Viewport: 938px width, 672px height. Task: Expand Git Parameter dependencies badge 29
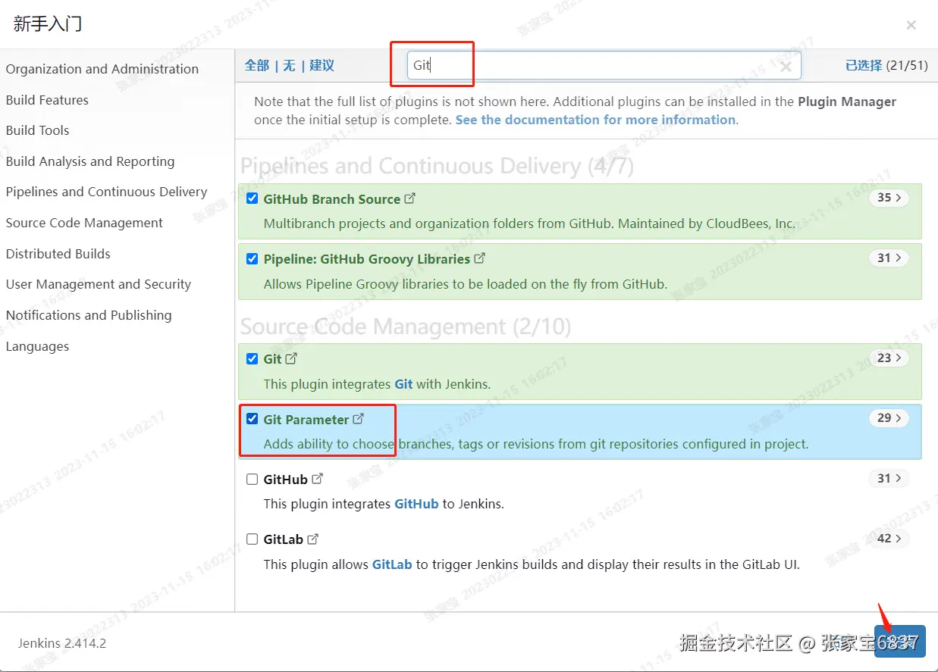click(889, 418)
